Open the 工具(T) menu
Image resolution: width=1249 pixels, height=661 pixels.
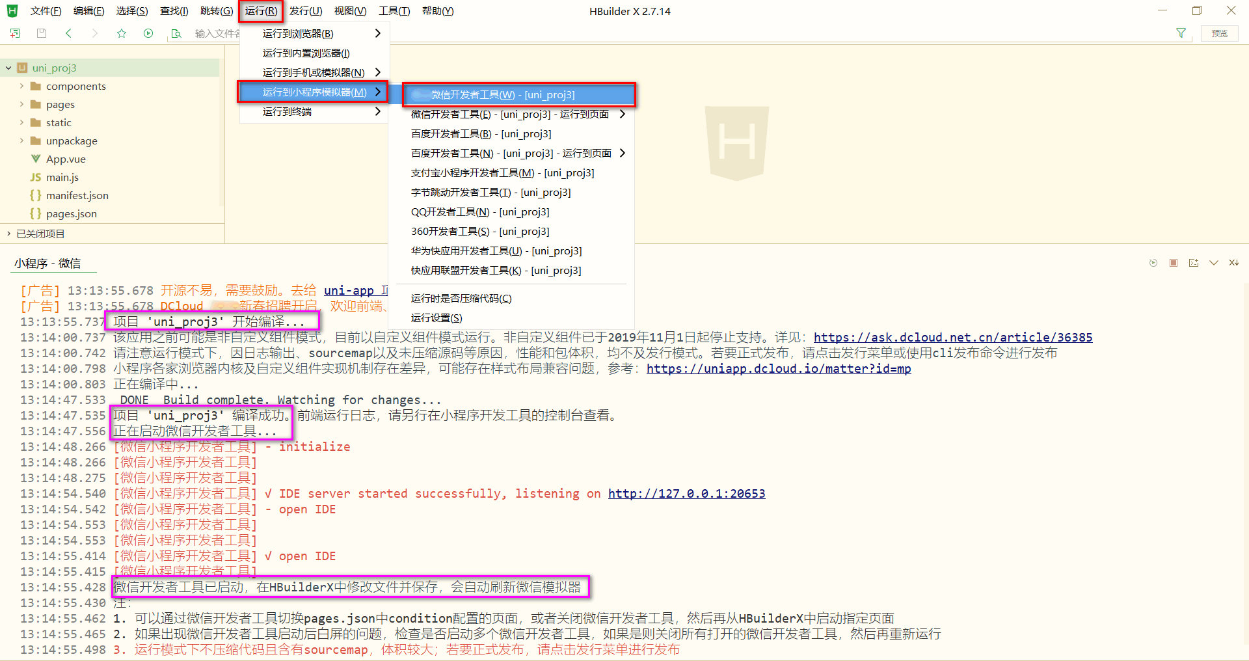(394, 11)
